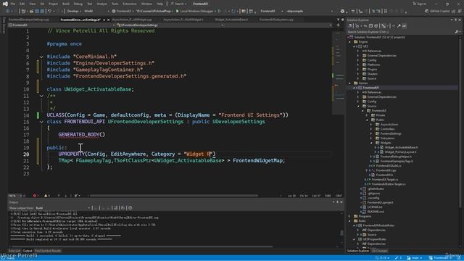Select README.md in Solution Explorer

pyautogui.click(x=376, y=212)
